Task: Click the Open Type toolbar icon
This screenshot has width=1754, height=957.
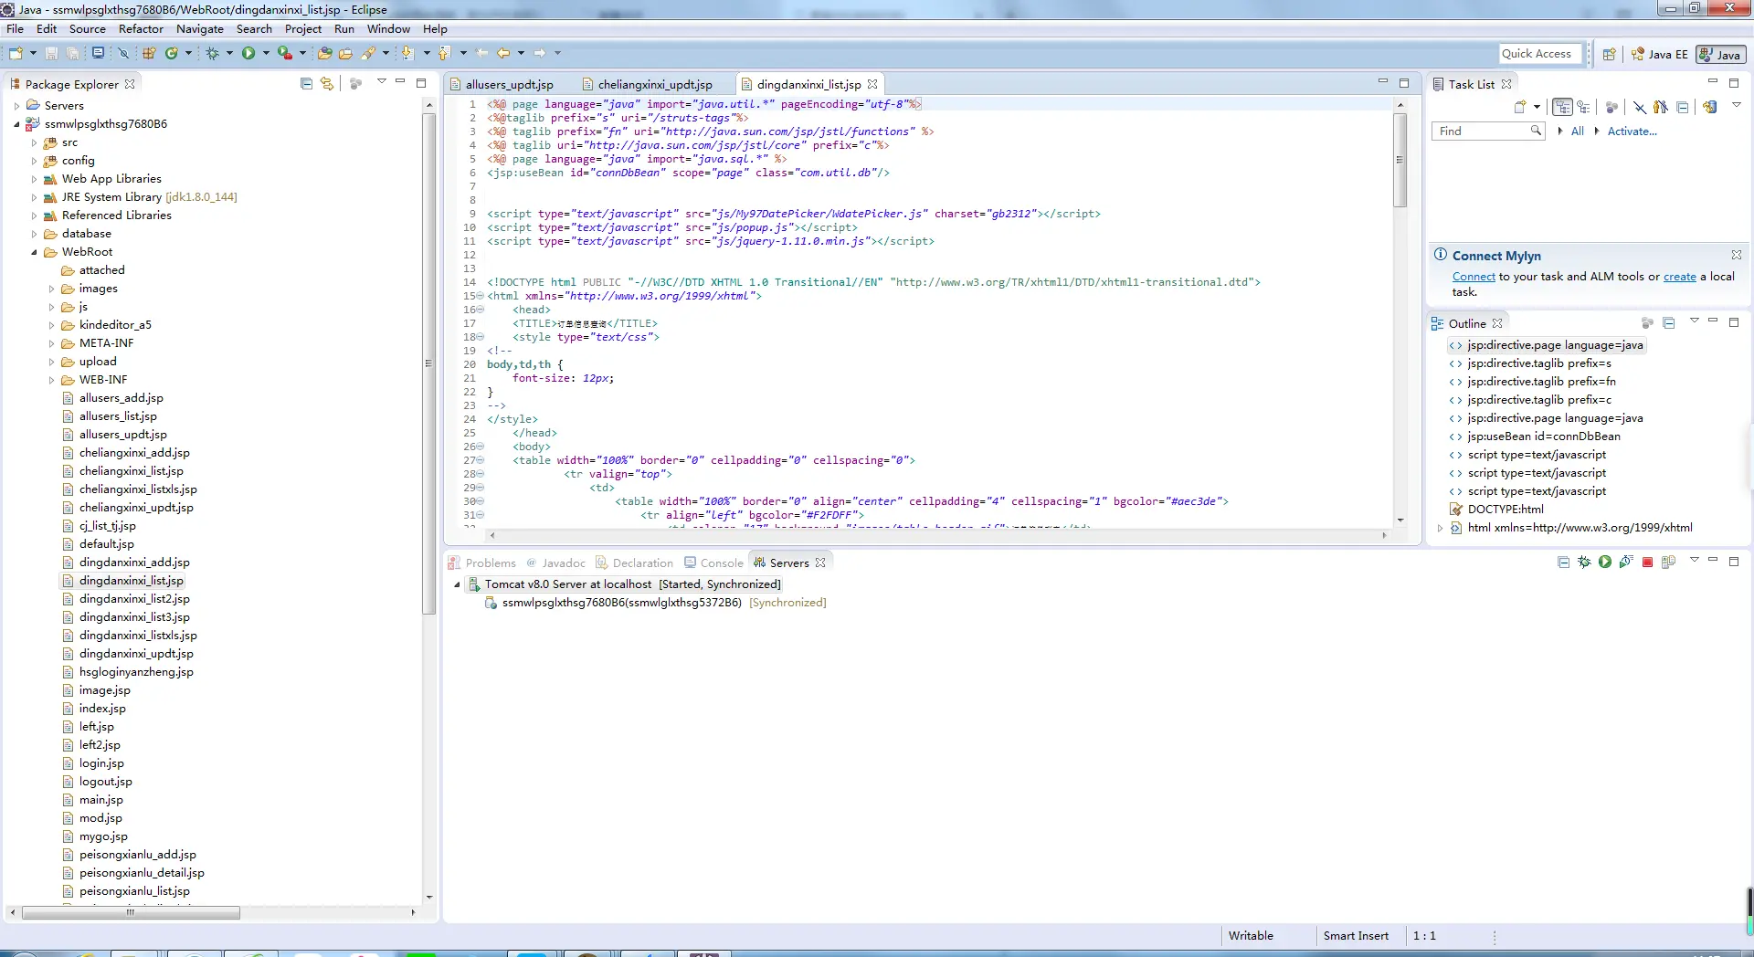Action: (324, 53)
